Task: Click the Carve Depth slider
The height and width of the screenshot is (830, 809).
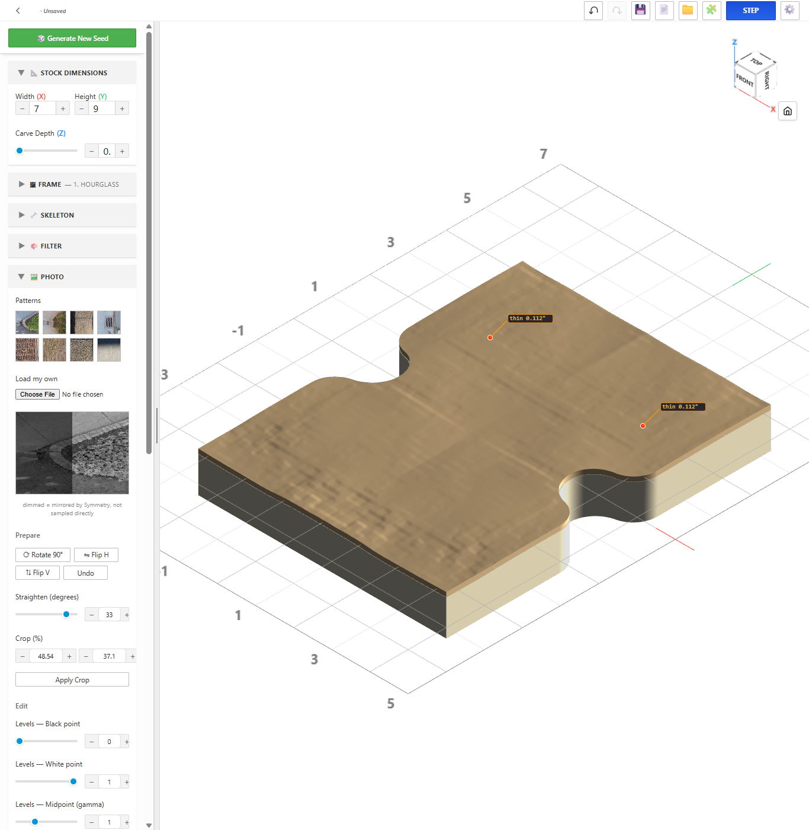Action: [x=46, y=151]
